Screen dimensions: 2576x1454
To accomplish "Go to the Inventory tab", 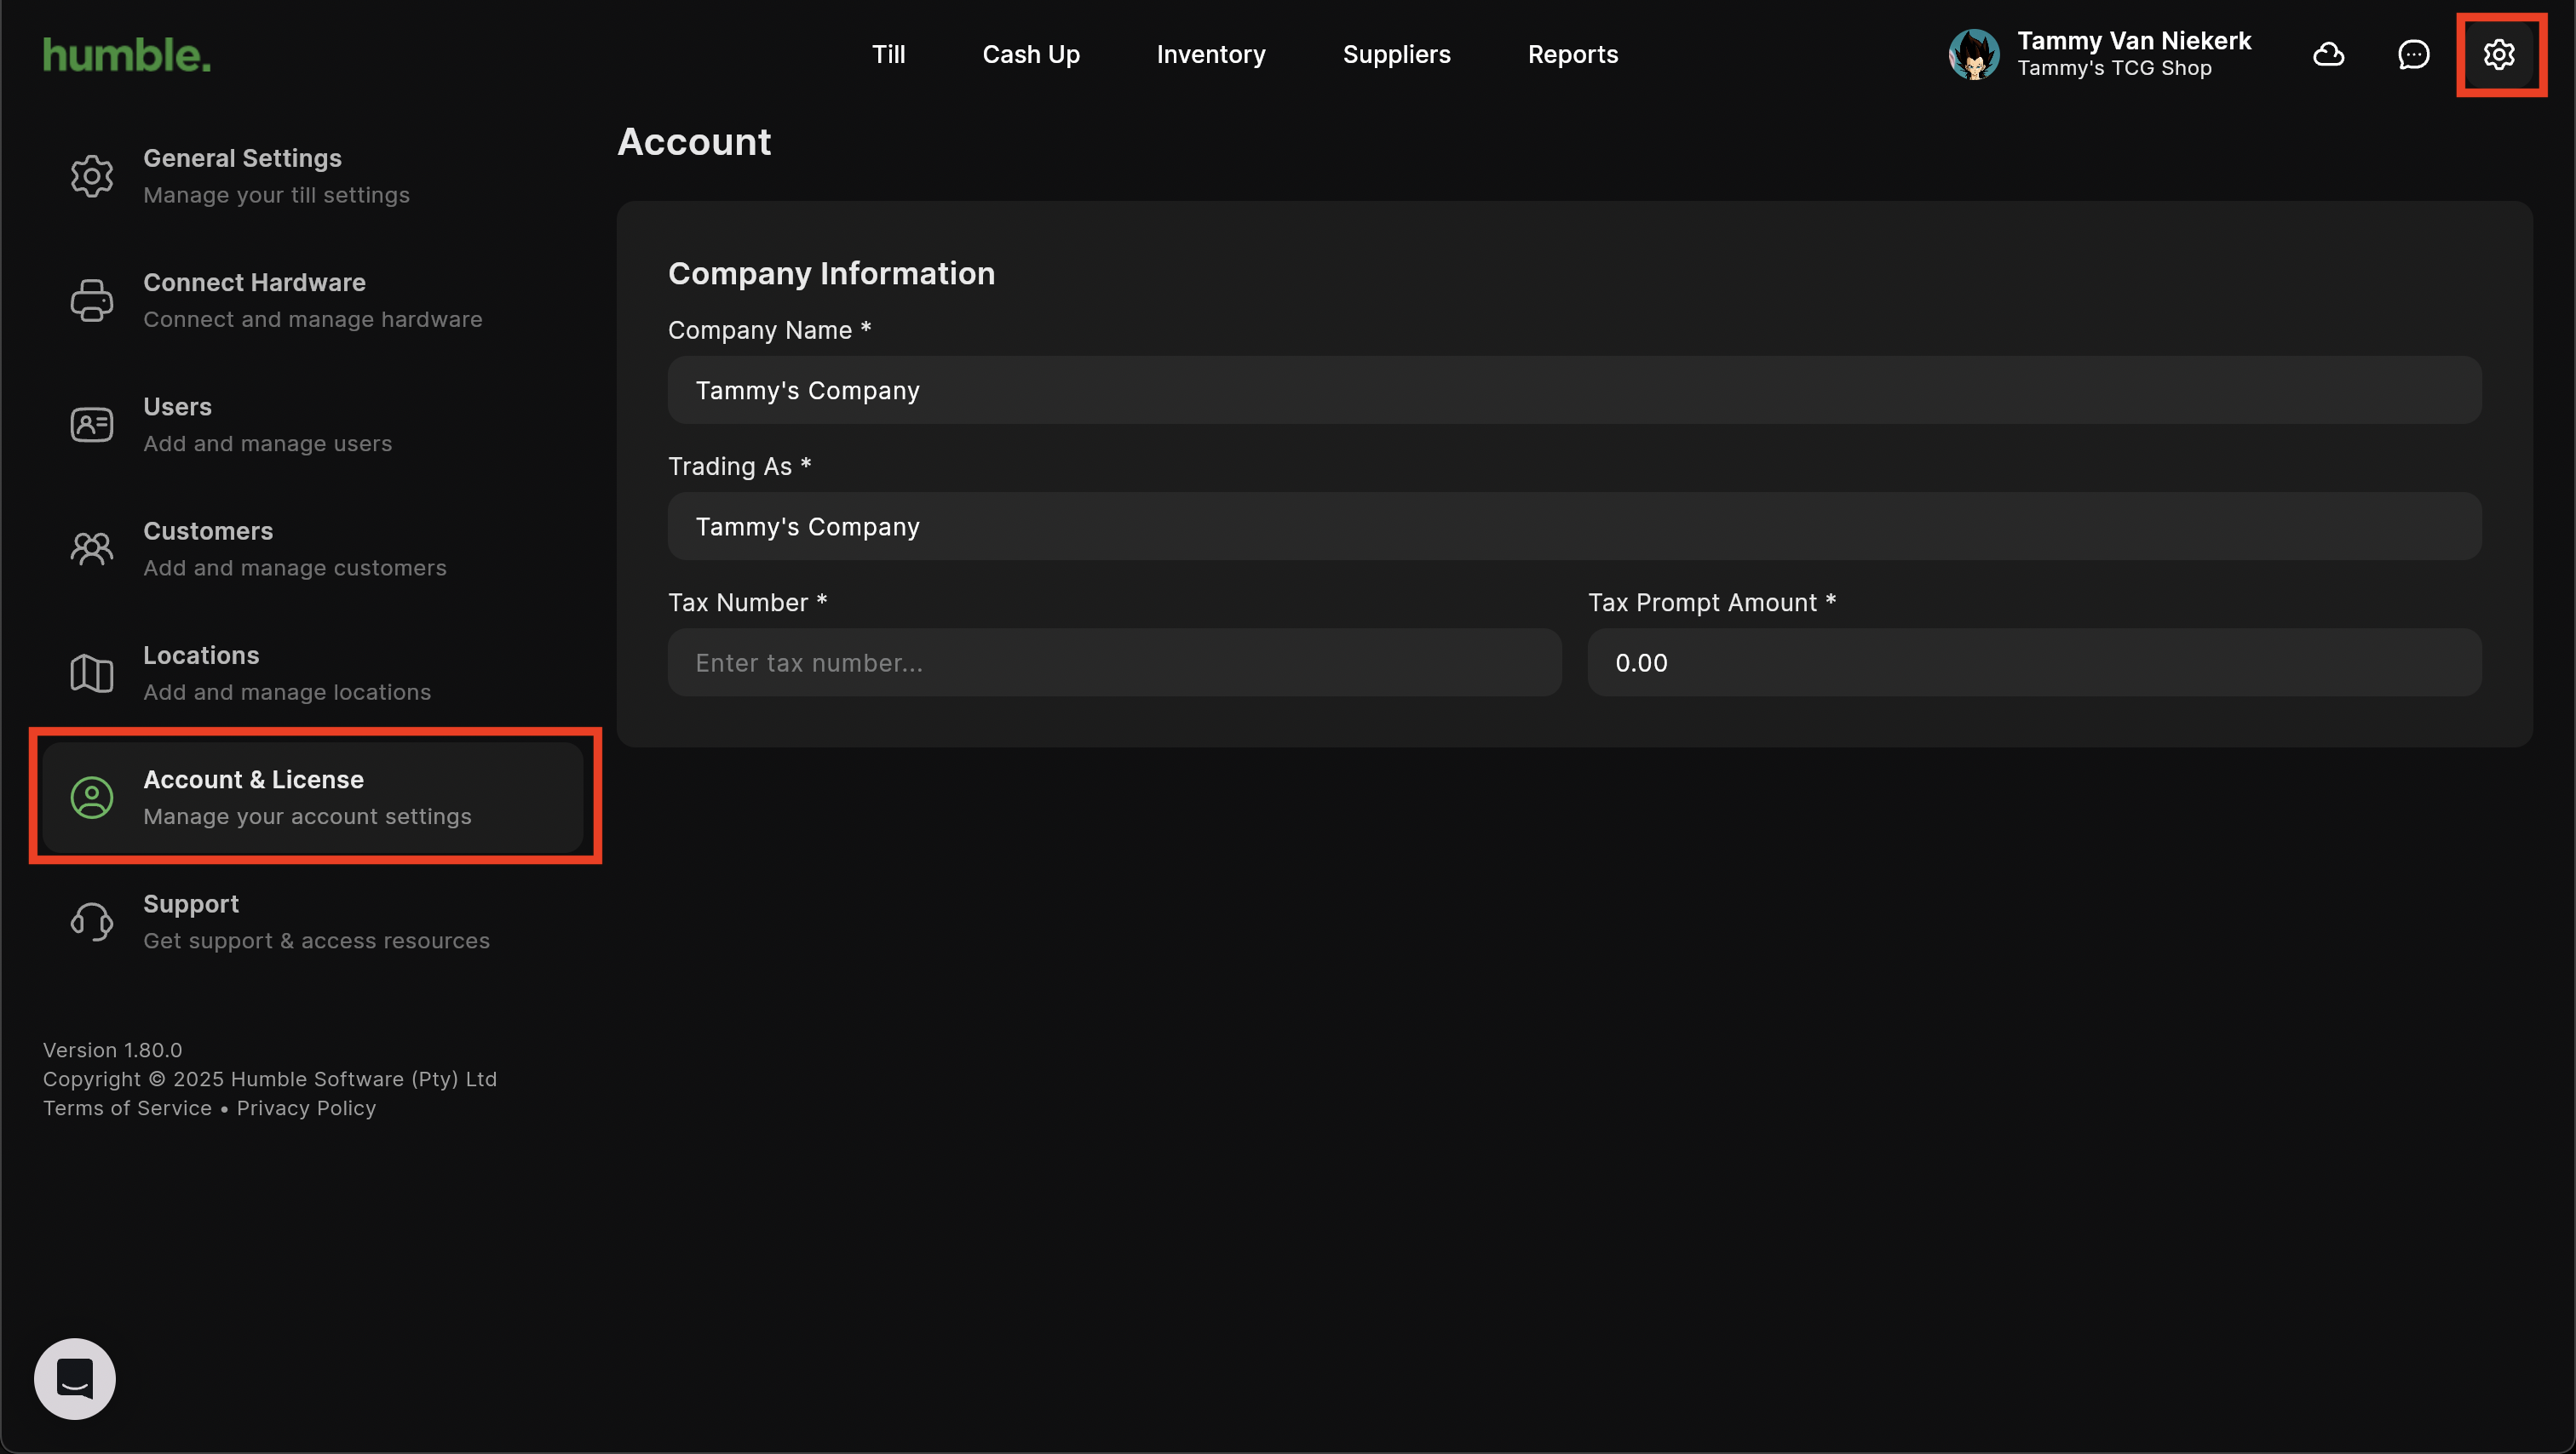I will pyautogui.click(x=1210, y=54).
